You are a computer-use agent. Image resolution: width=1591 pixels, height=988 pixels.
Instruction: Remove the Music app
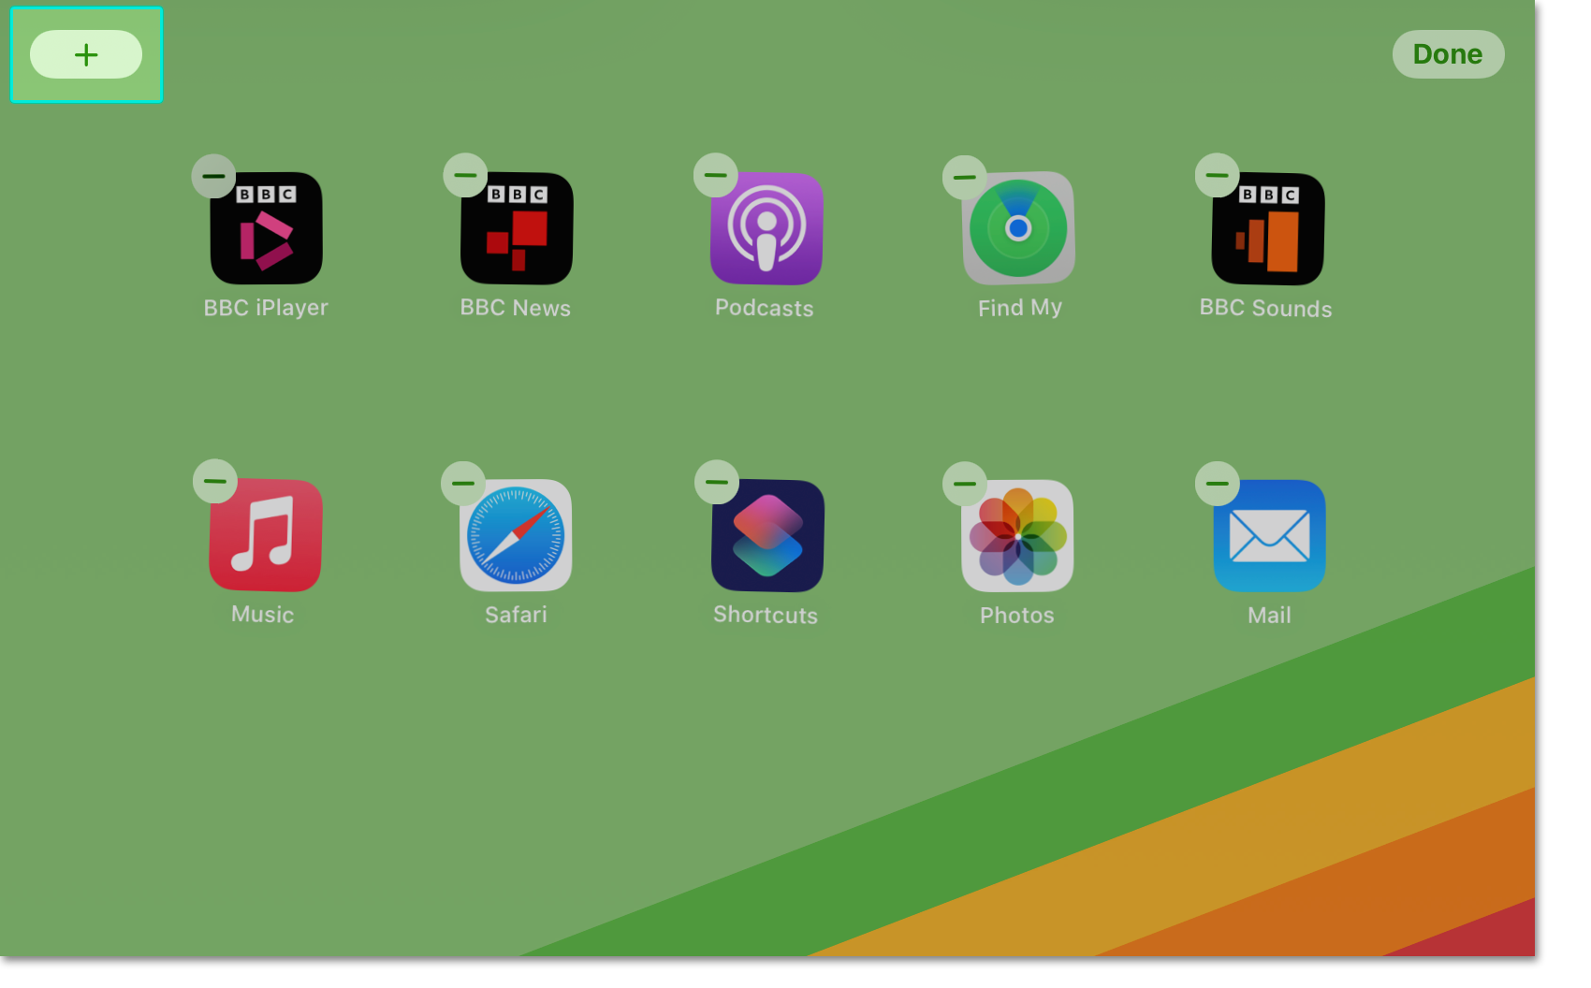coord(214,482)
